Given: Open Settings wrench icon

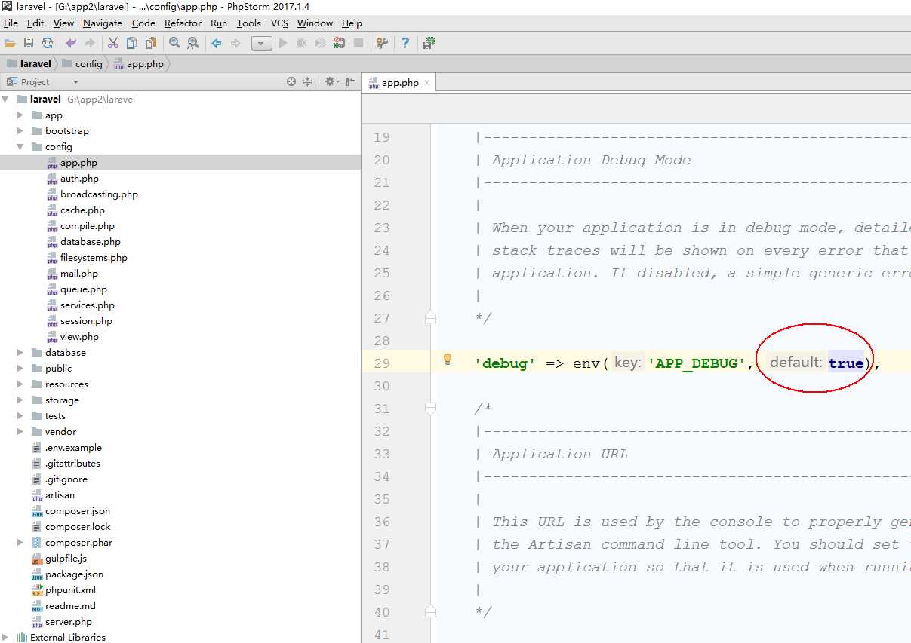Looking at the screenshot, I should pyautogui.click(x=382, y=44).
